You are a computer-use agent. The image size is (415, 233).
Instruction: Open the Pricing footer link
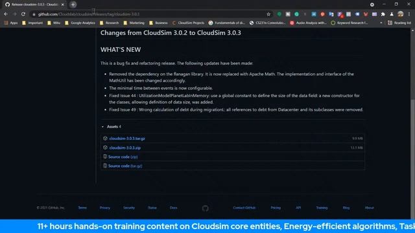[276, 208]
